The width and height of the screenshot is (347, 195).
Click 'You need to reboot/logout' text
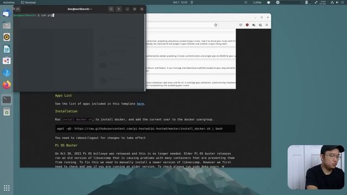pyautogui.click(x=100, y=138)
